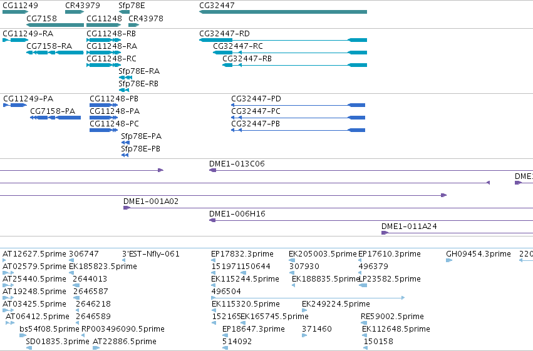Screen dimensions: 533x351
Task: Click EST AT19248.5prime
Action: point(8,298)
